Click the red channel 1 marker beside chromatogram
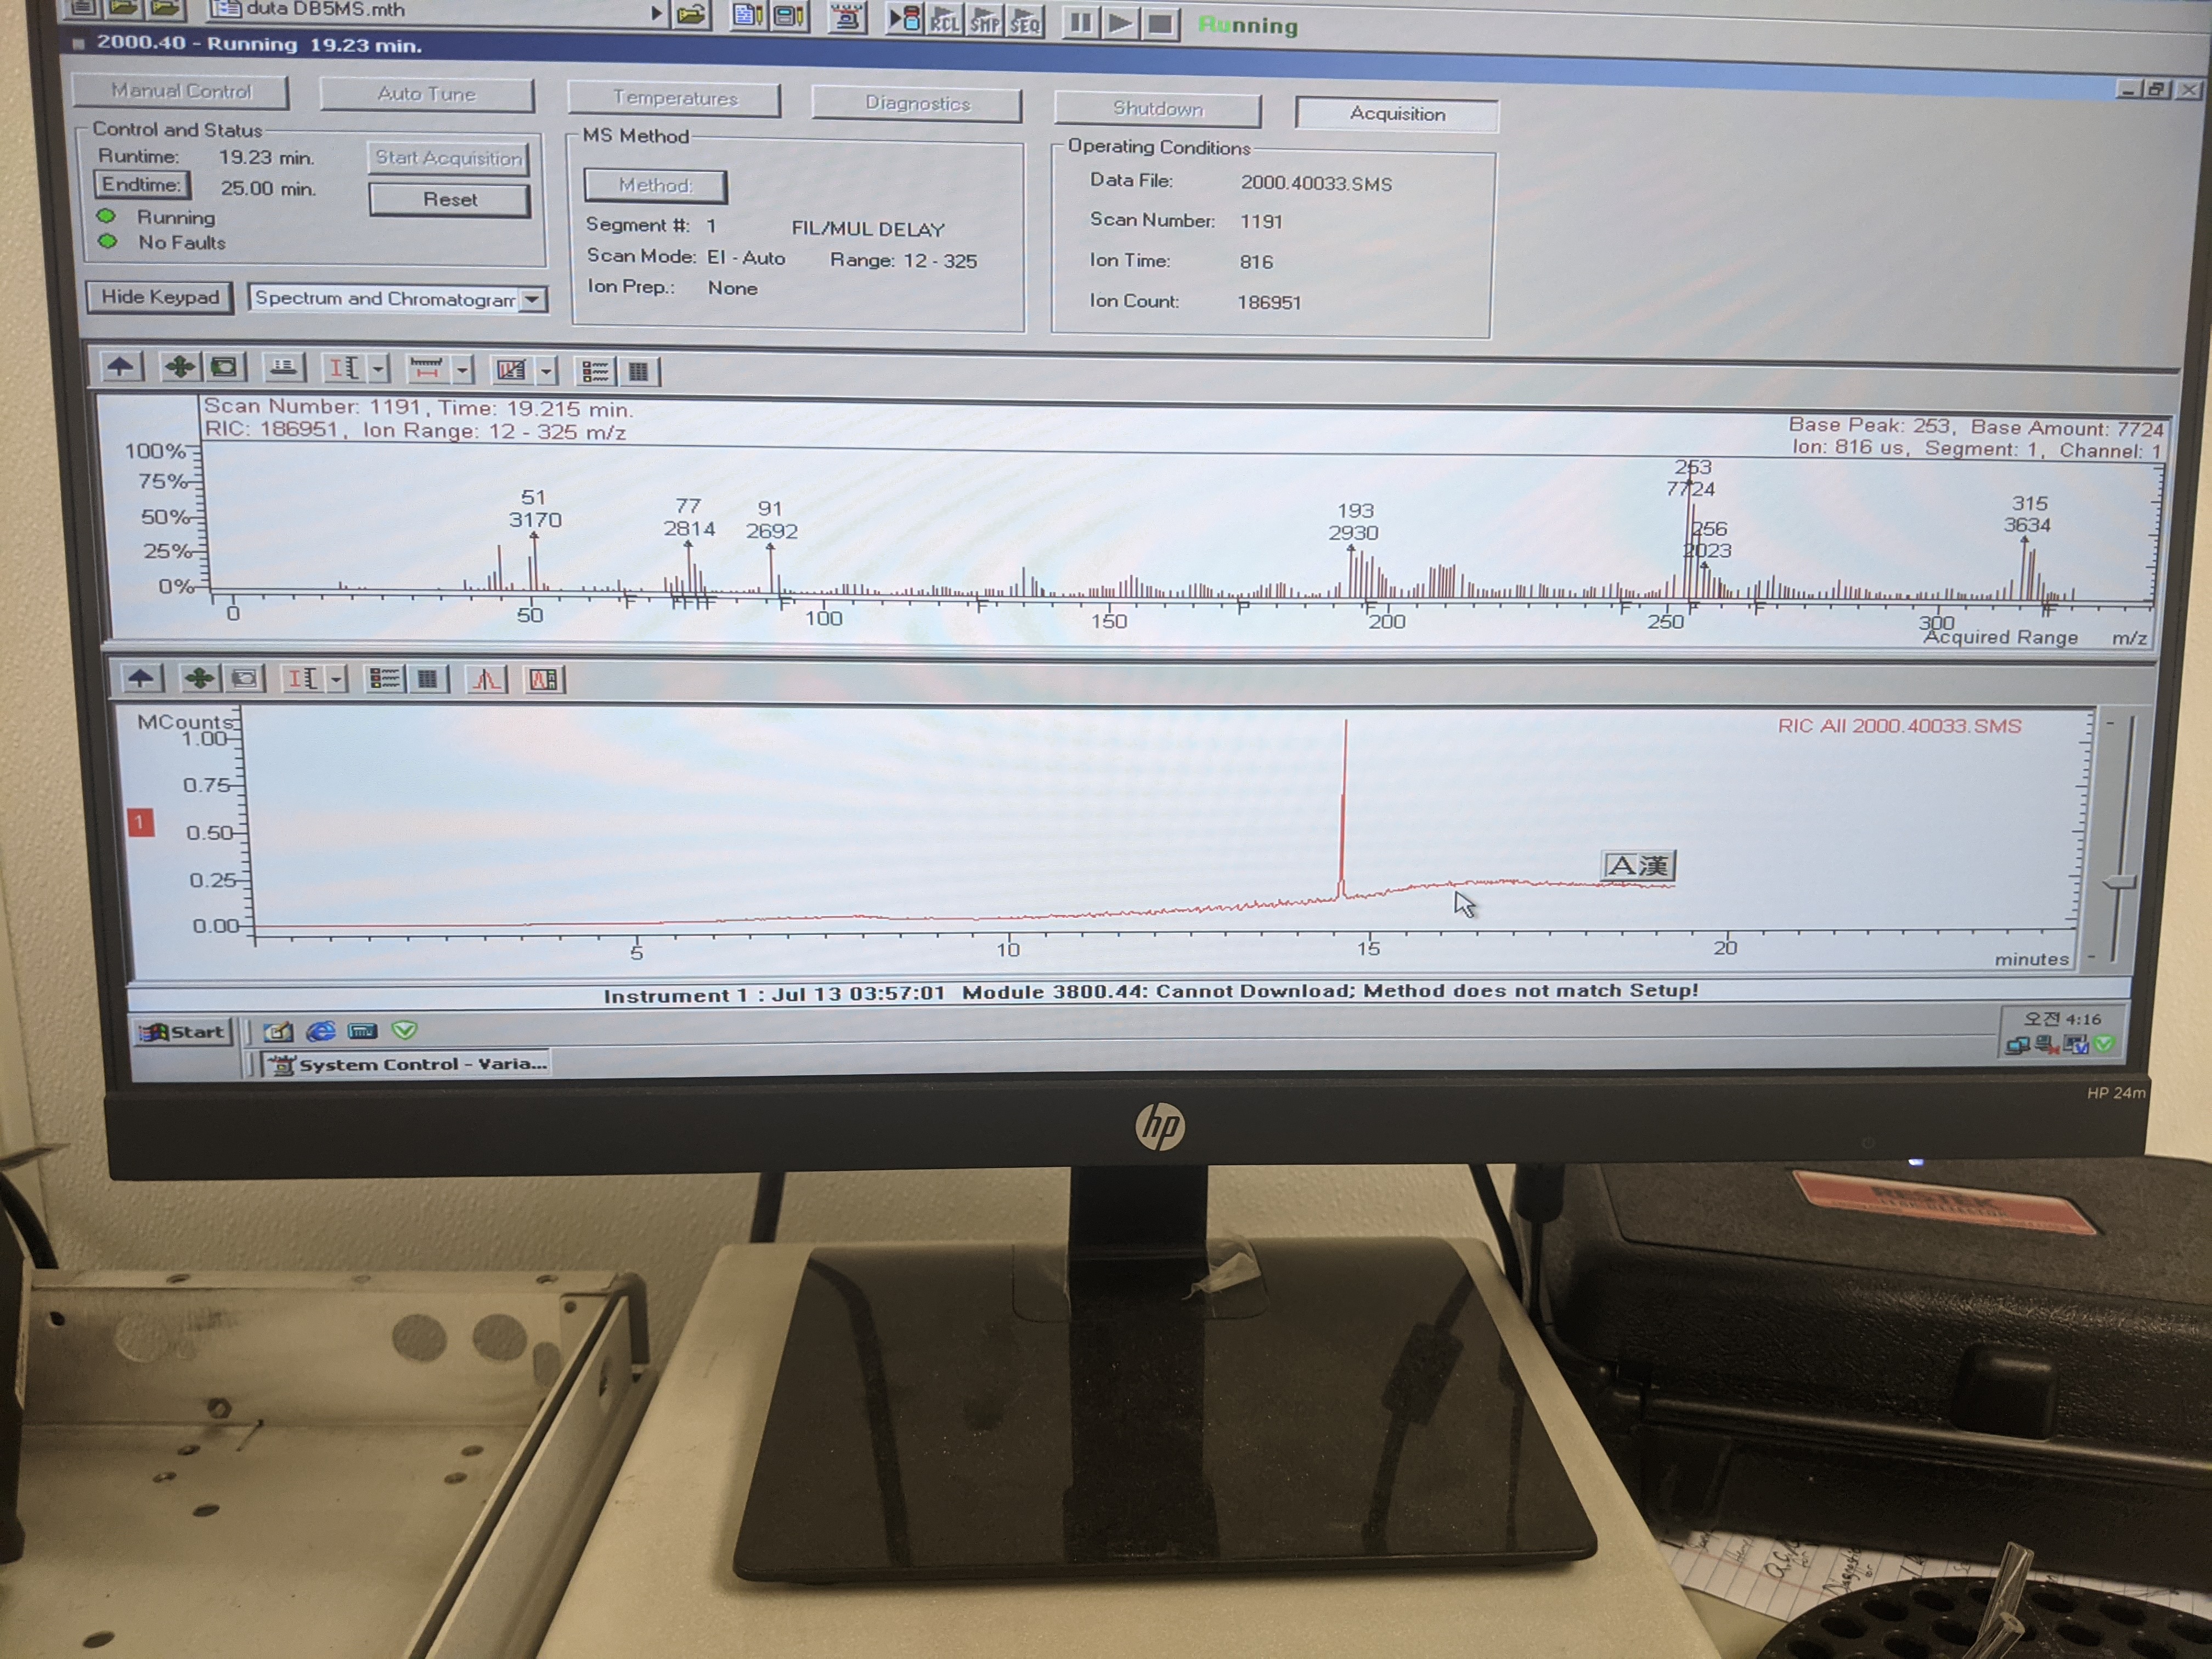2212x1659 pixels. (141, 823)
